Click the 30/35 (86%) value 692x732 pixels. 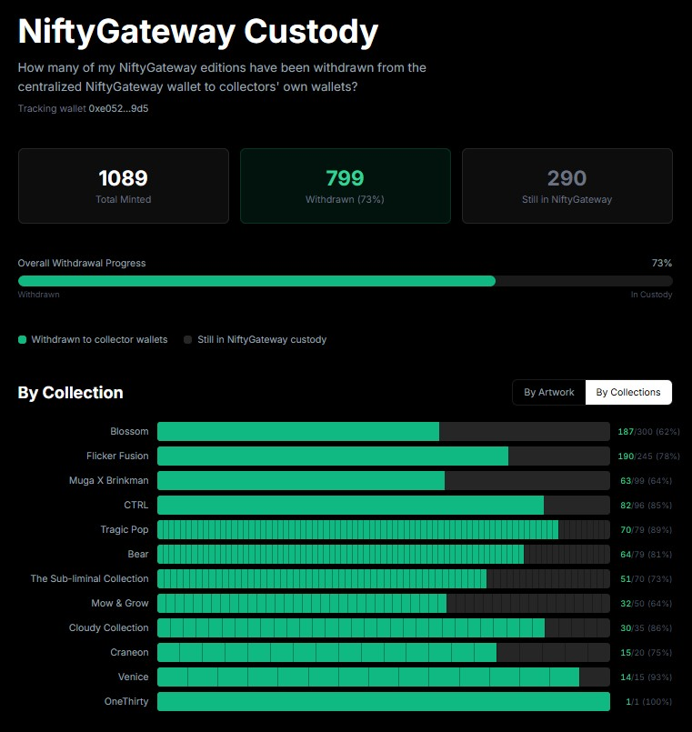tap(647, 628)
